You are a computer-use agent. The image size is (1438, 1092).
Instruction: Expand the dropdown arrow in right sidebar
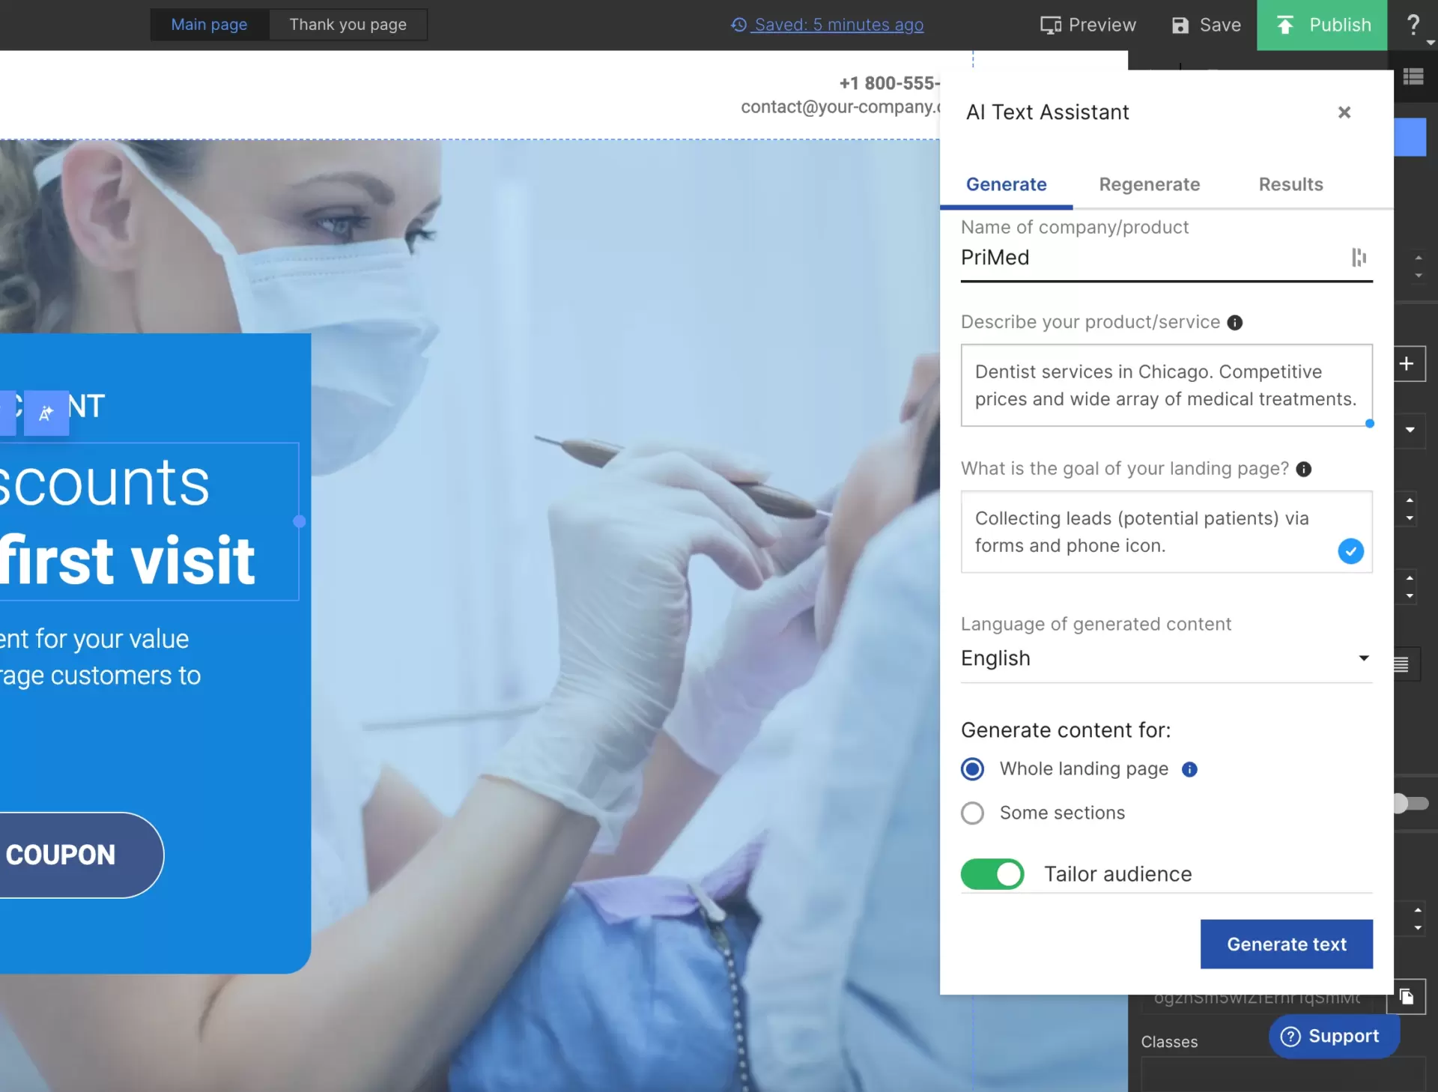1410,430
